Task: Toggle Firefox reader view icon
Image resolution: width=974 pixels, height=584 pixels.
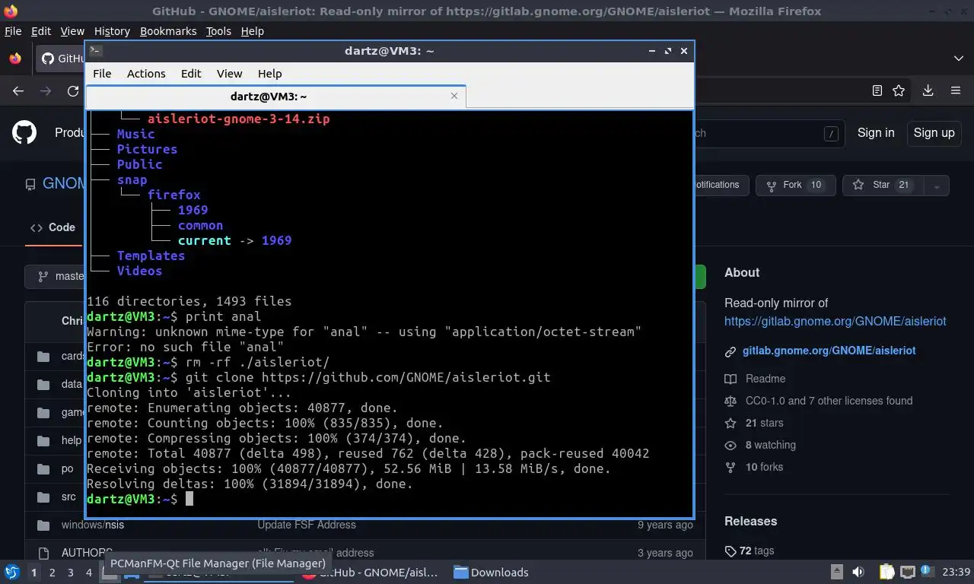Action: pyautogui.click(x=877, y=90)
